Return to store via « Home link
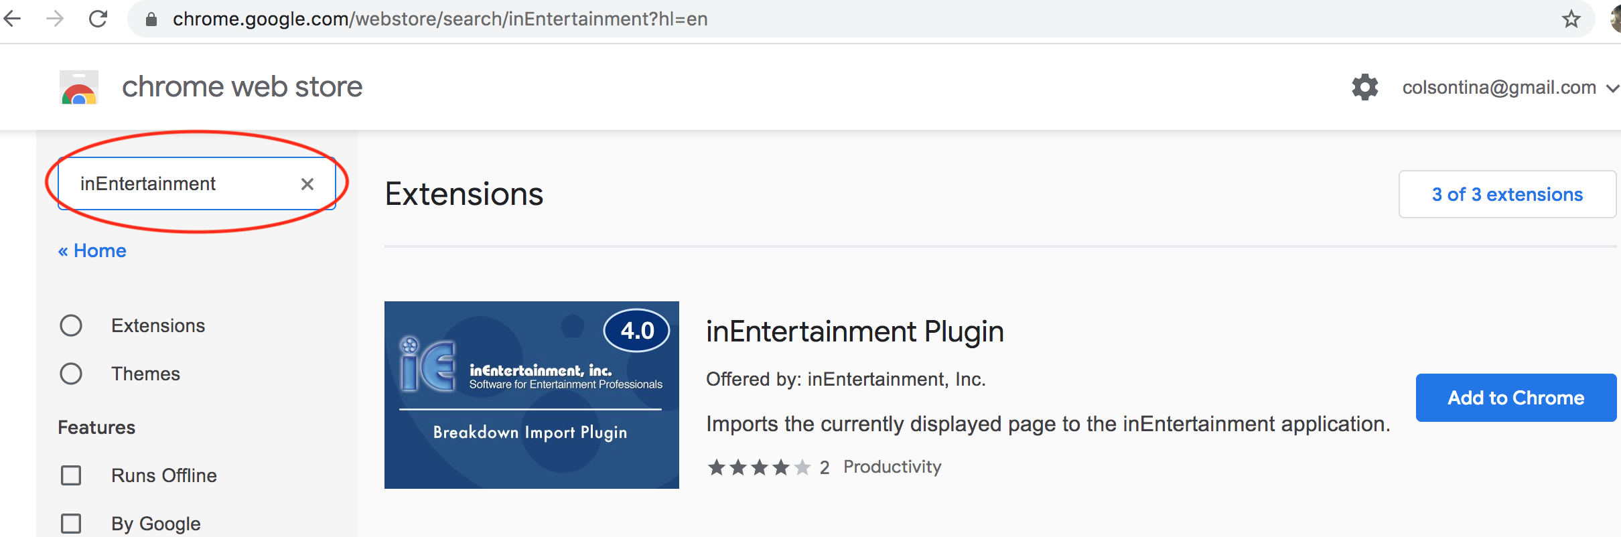 tap(92, 250)
